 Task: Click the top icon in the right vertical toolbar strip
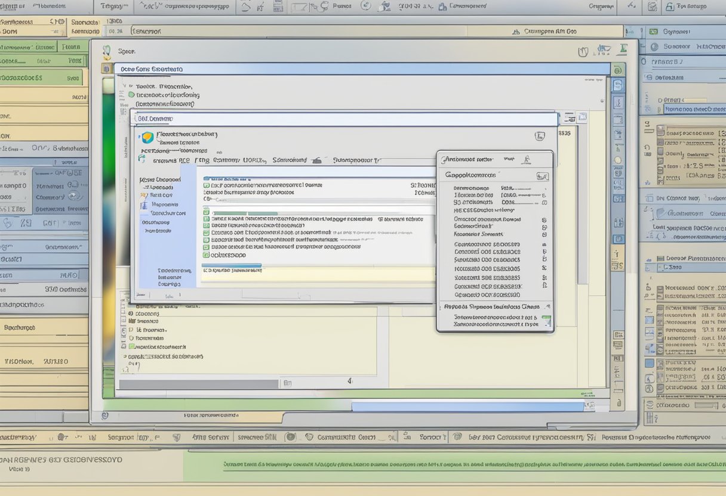pos(618,85)
